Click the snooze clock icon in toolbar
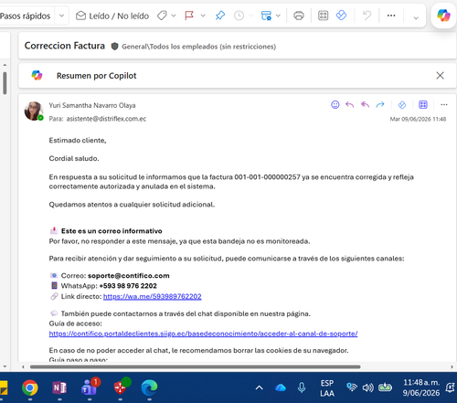 coord(239,16)
